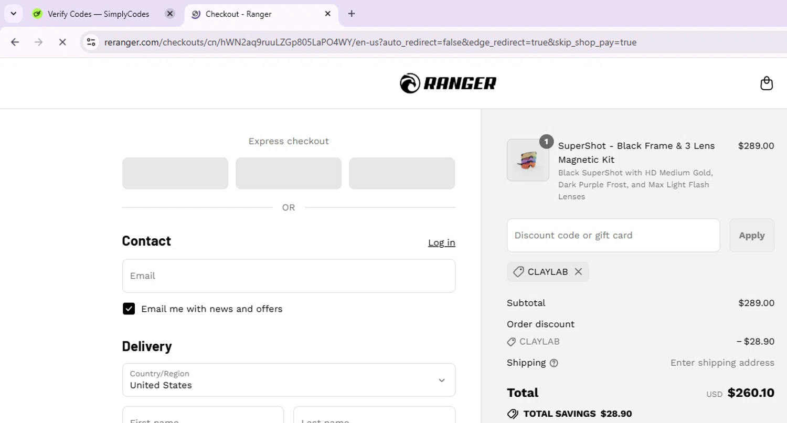Click the Total price $260.10

[751, 393]
